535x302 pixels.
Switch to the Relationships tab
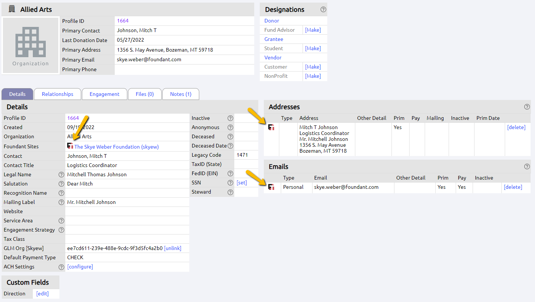click(57, 94)
